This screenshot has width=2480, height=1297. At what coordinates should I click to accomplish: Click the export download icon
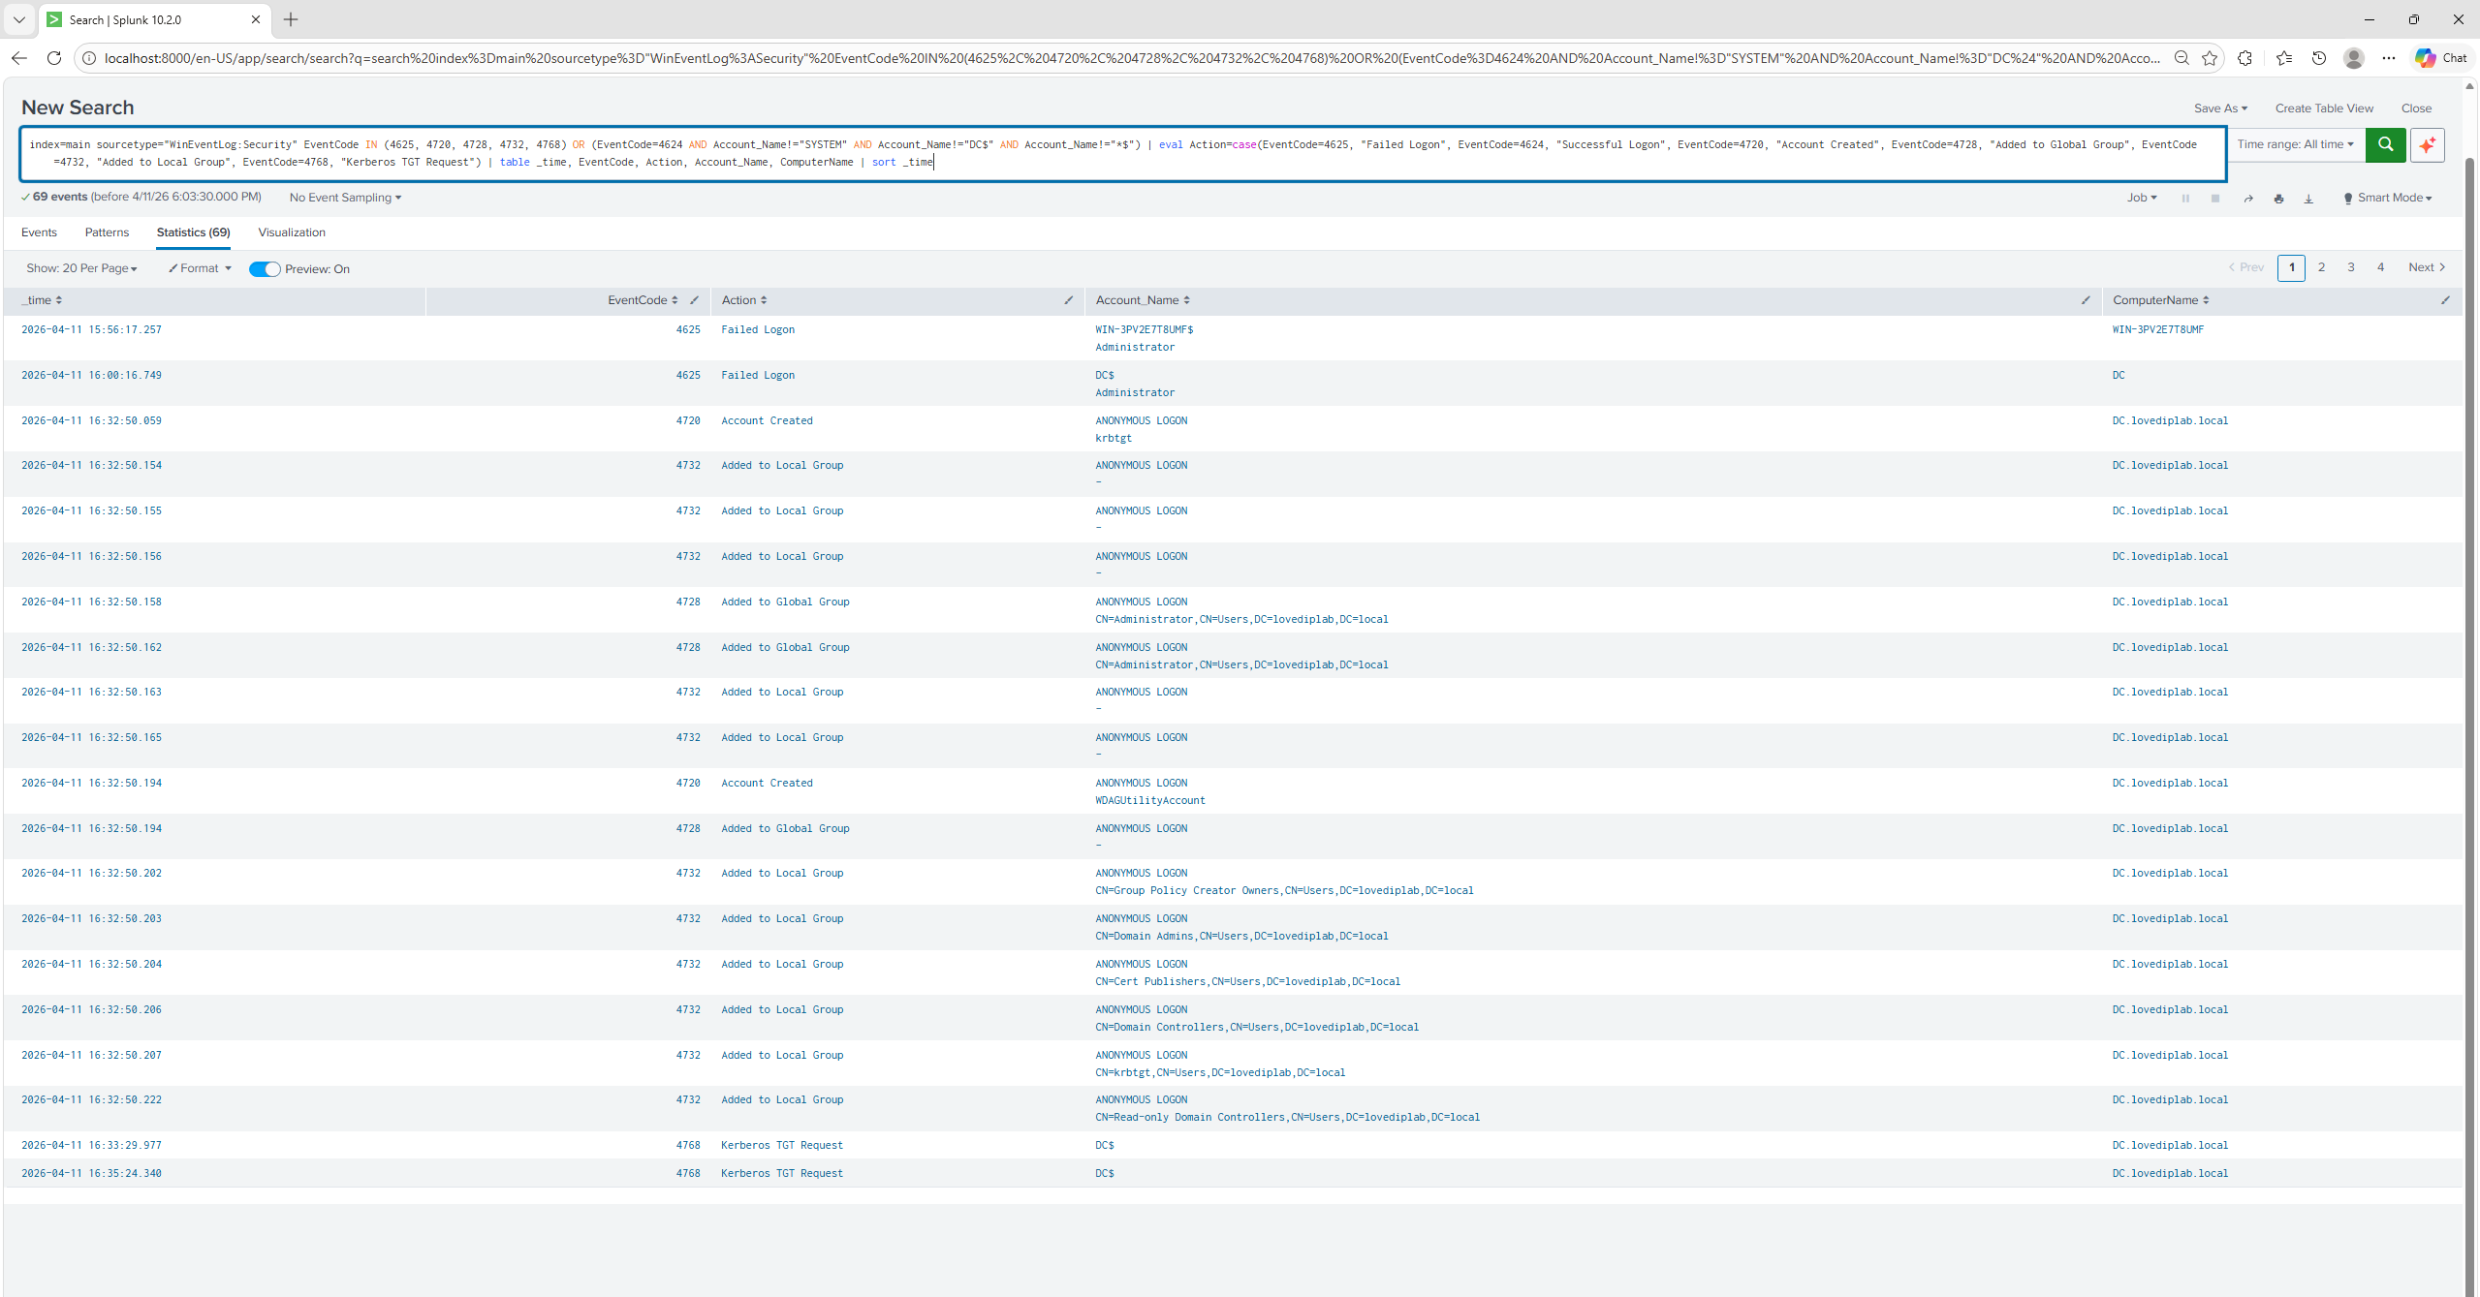point(2308,199)
